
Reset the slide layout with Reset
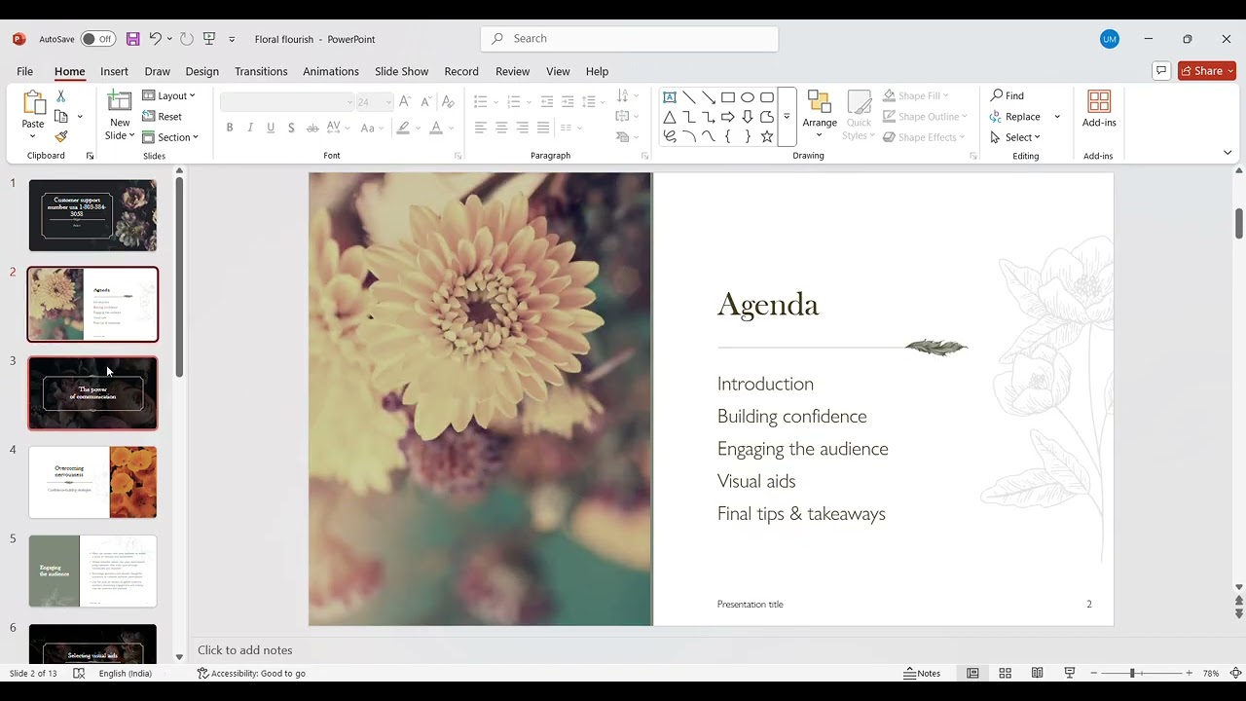tap(163, 117)
